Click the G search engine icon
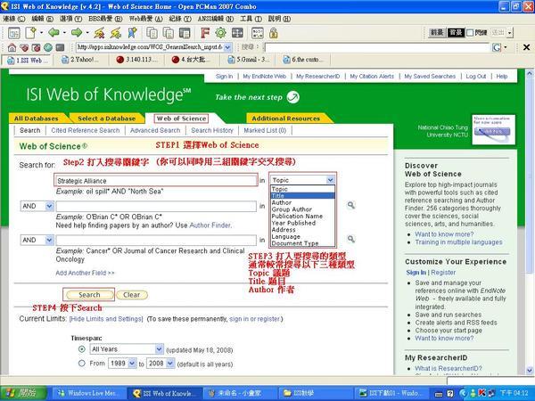 (x=497, y=47)
